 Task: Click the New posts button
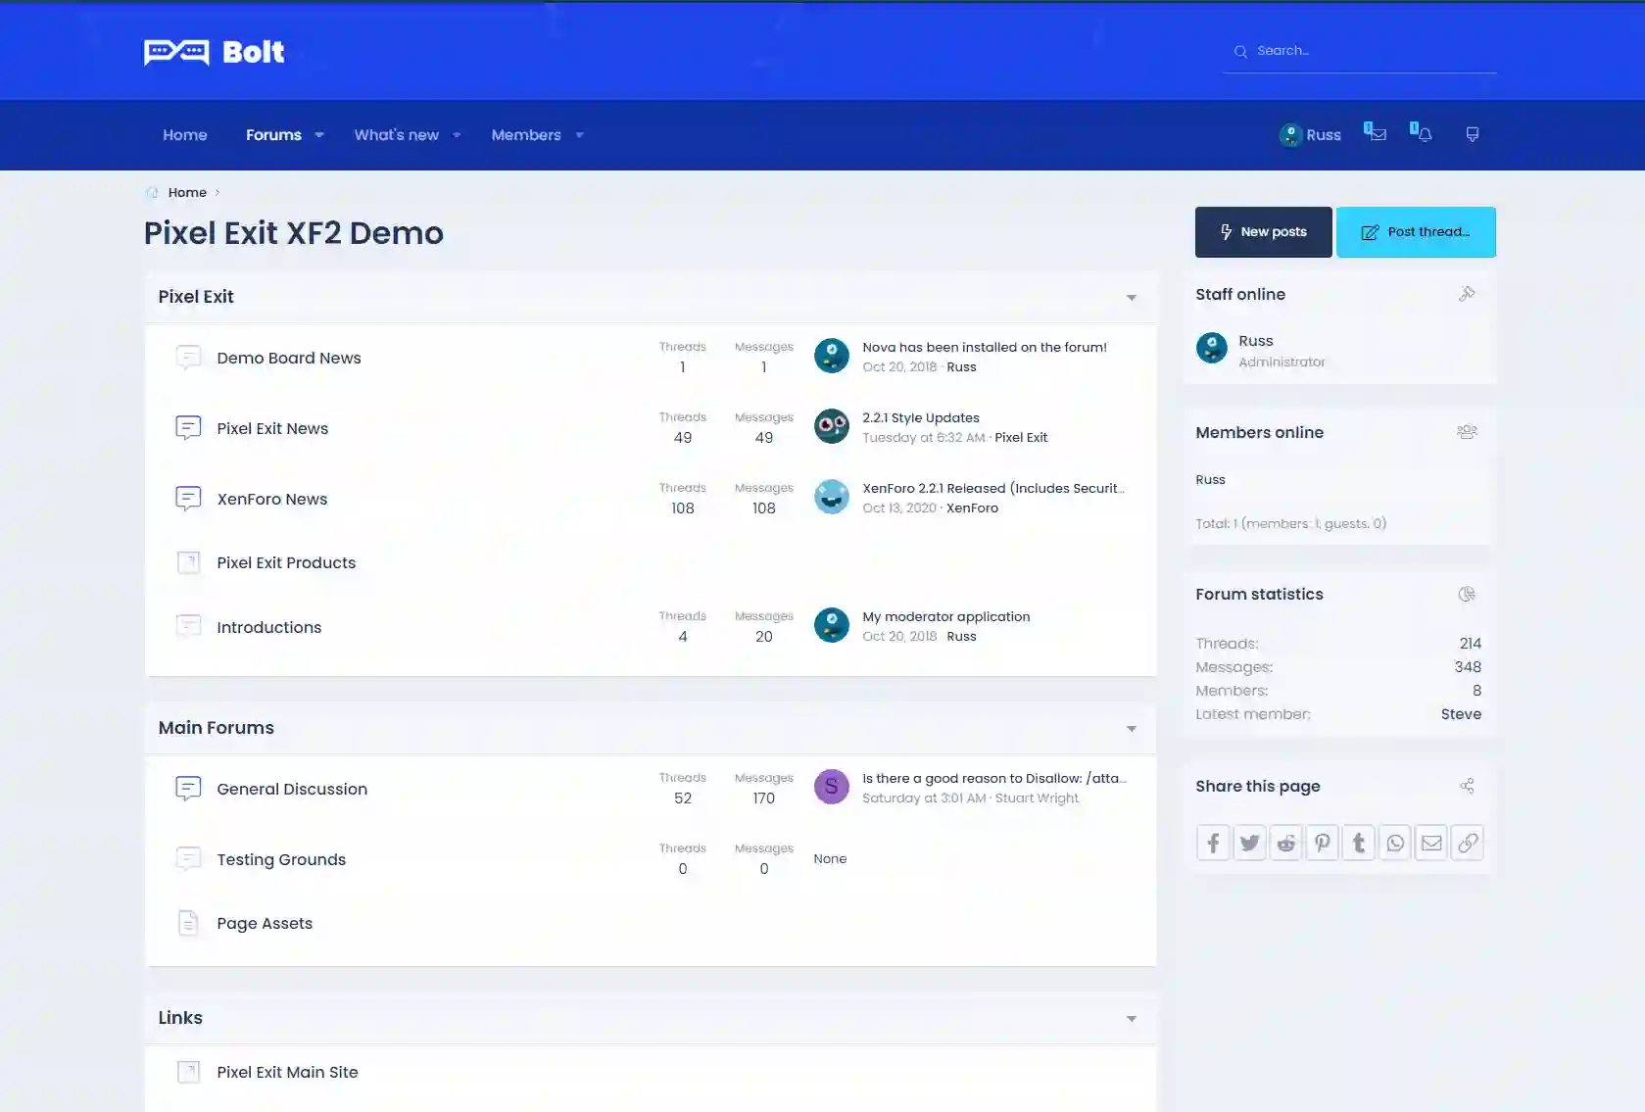(1263, 232)
